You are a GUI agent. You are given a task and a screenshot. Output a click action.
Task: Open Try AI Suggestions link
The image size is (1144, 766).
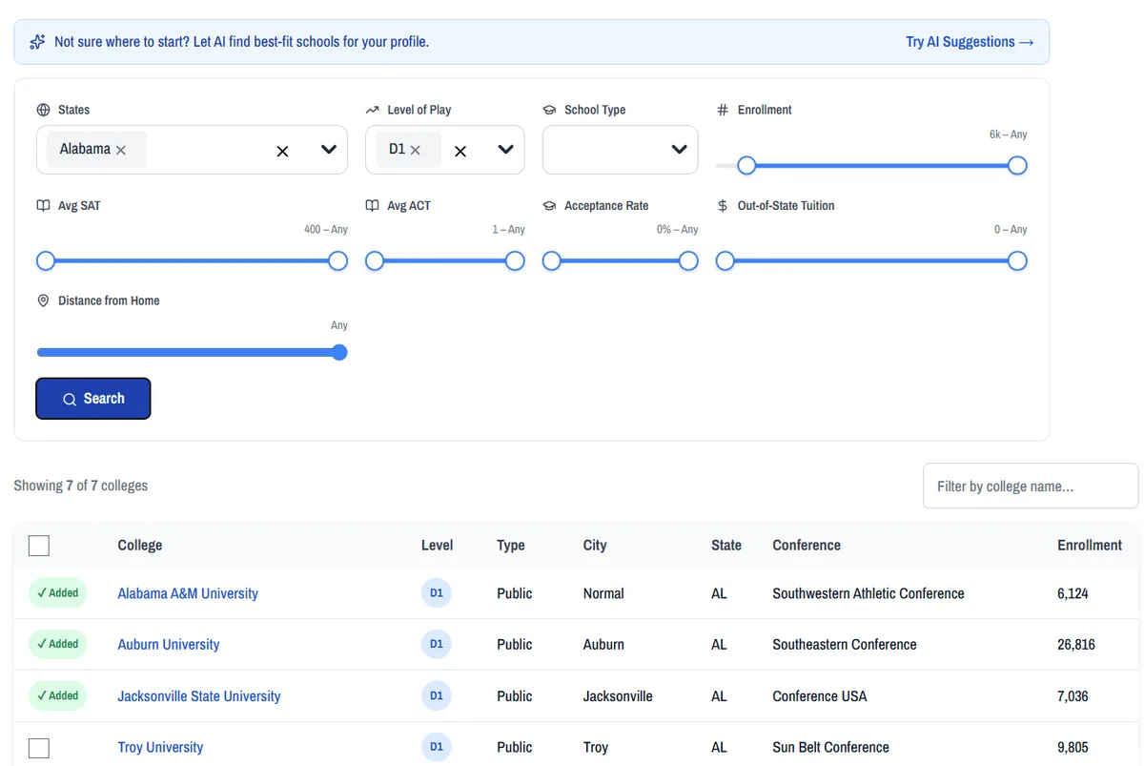970,42
